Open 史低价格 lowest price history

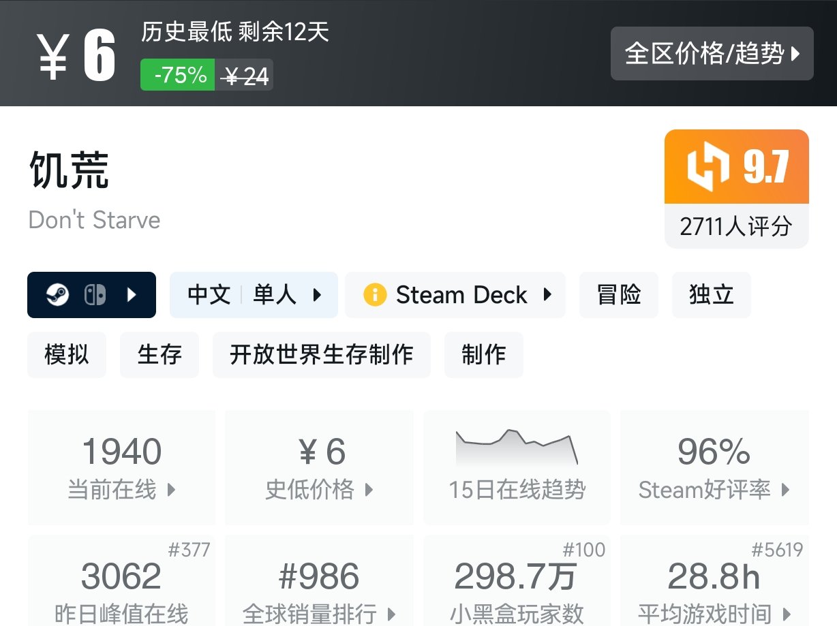pyautogui.click(x=319, y=467)
